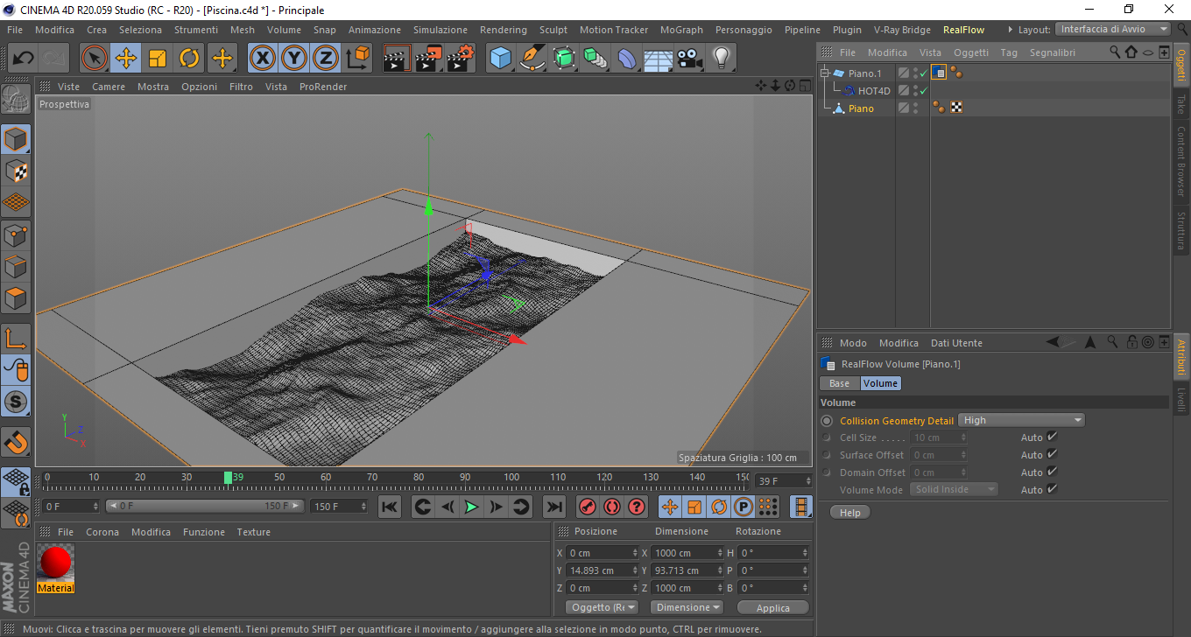Click the Undo arrow in the top toolbar
The height and width of the screenshot is (637, 1191).
click(x=24, y=59)
